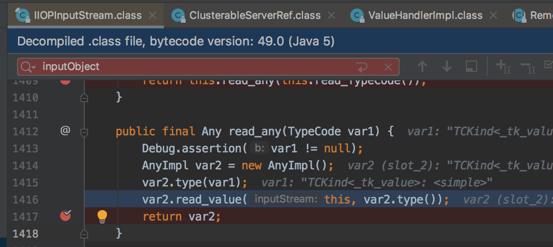This screenshot has width=553, height=247.
Task: Toggle breakpoint on line 1409
Action: pos(66,81)
